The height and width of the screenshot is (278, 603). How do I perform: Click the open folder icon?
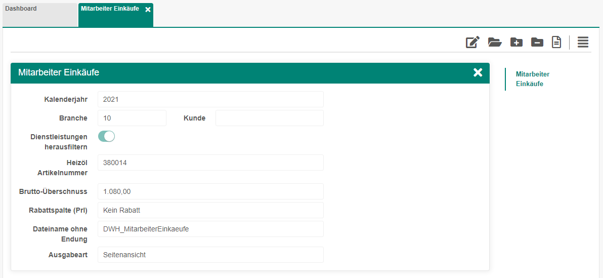click(494, 43)
